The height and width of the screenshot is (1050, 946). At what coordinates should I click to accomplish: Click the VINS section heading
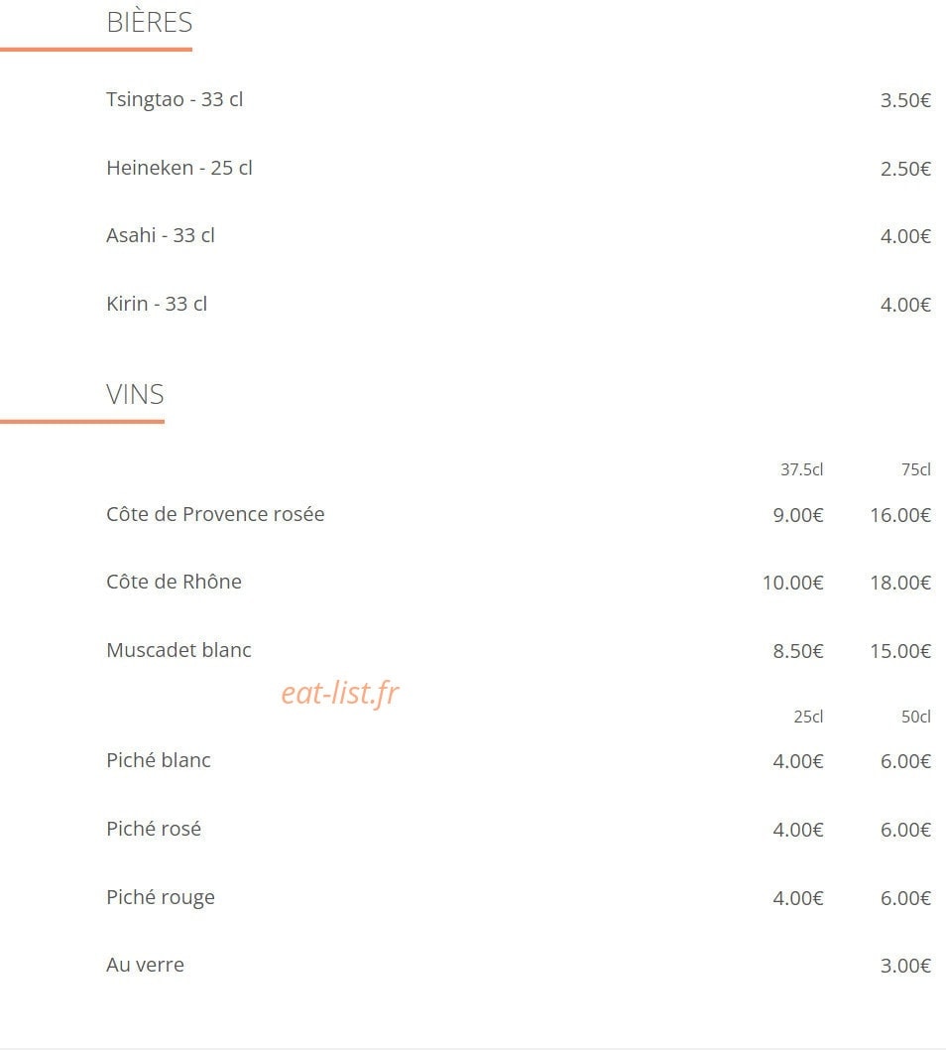point(135,394)
